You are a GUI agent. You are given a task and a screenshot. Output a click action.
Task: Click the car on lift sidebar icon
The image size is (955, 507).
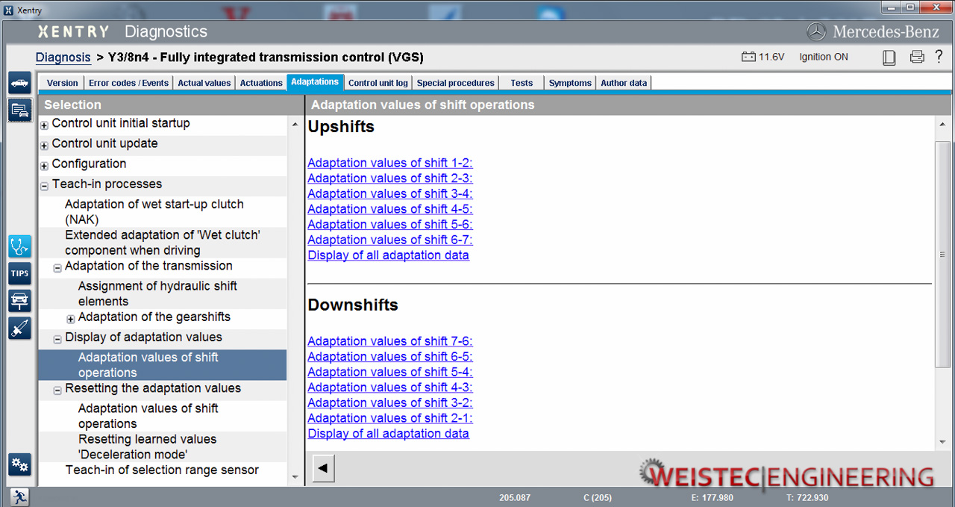(19, 300)
